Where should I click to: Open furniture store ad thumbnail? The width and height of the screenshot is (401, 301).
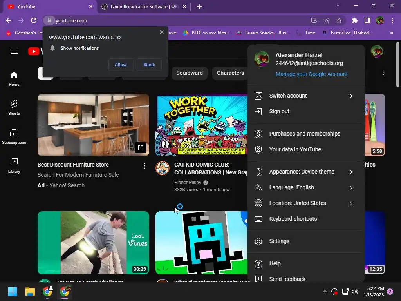point(93,125)
